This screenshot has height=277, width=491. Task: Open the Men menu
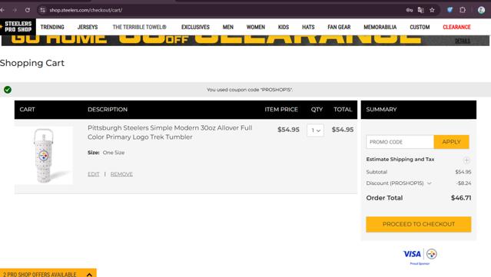click(228, 27)
